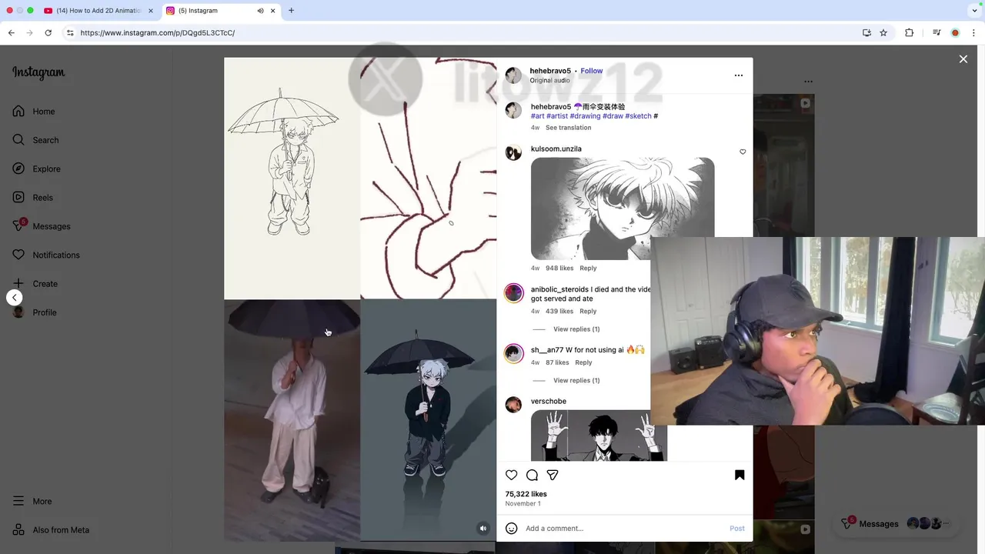Click See translation link
The height and width of the screenshot is (554, 985).
pos(569,128)
